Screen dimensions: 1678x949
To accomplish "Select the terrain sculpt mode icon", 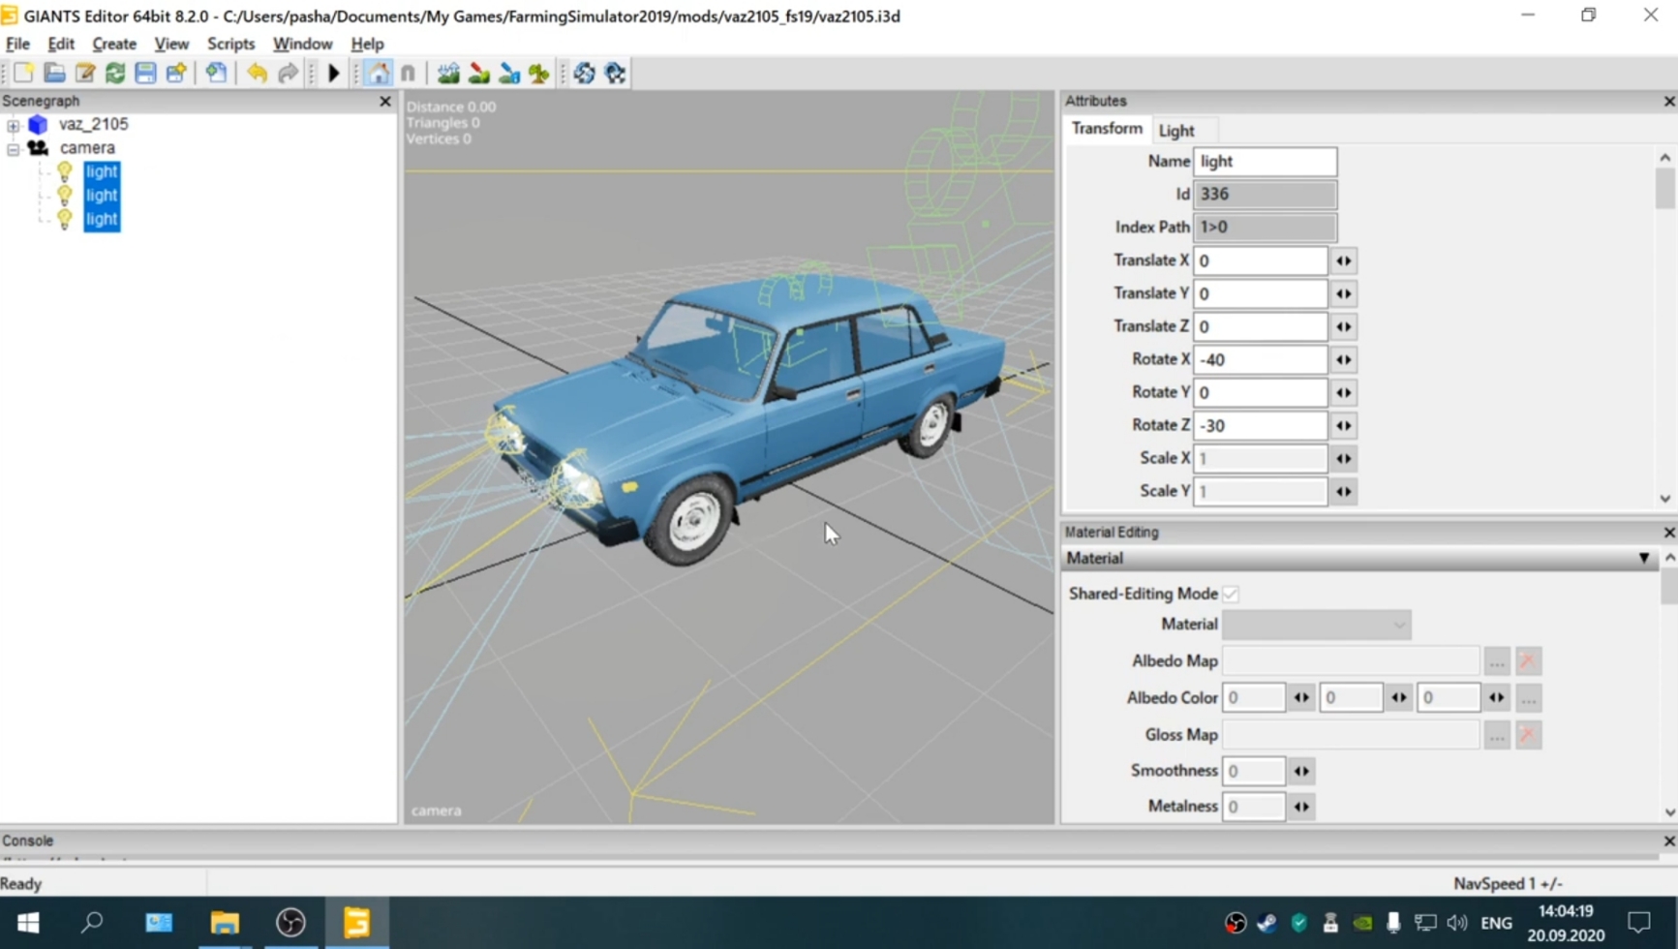I will coord(448,74).
